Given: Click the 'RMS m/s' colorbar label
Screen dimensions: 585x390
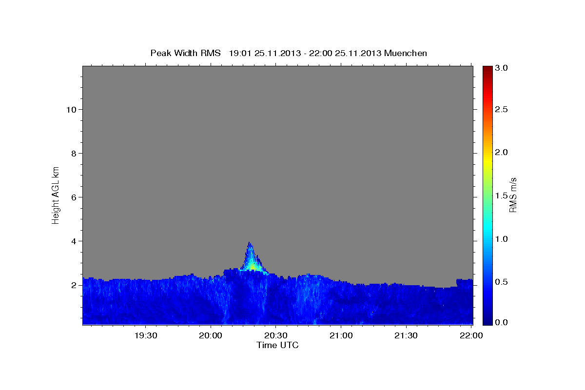Looking at the screenshot, I should click(x=512, y=195).
